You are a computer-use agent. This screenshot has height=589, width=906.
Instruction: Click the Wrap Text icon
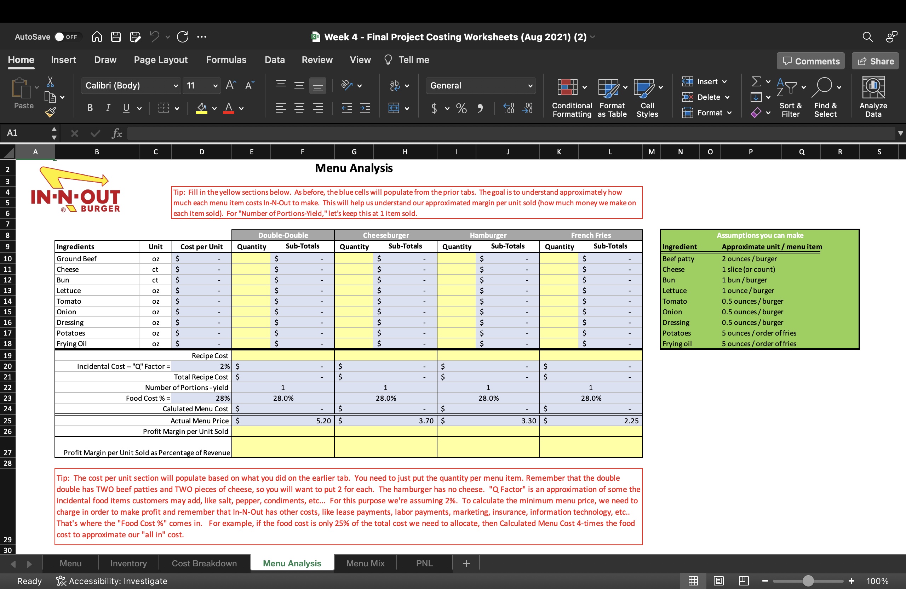coord(395,85)
